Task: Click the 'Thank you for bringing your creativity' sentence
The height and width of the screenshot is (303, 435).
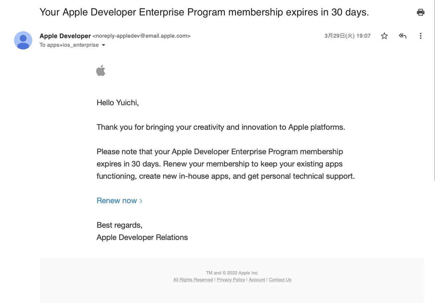Action: [x=221, y=127]
